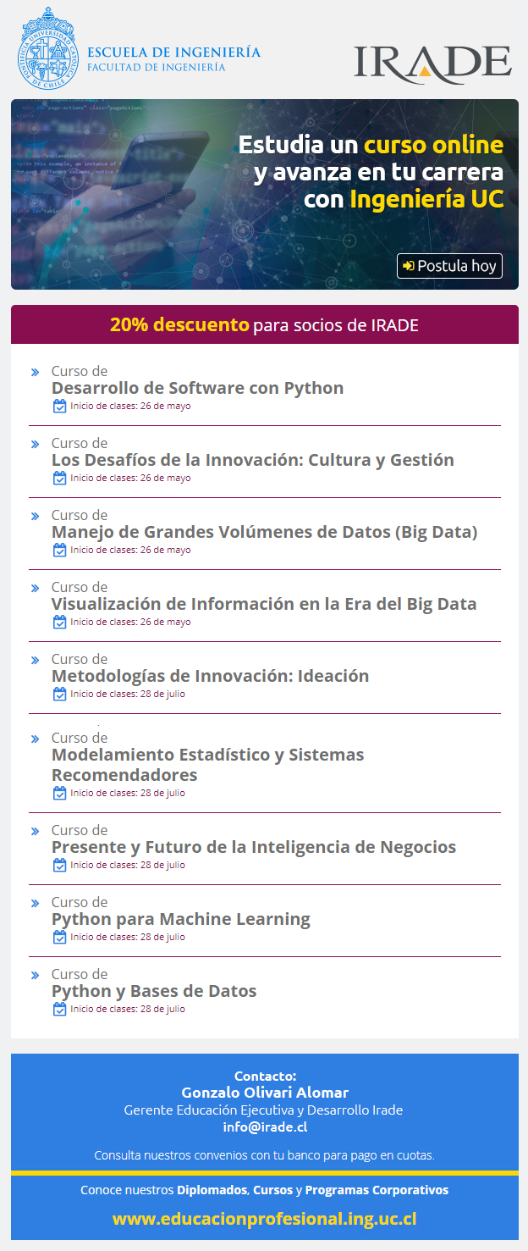
Task: Click the chevron arrows beside Metodologías de Innovación
Action: [x=35, y=660]
